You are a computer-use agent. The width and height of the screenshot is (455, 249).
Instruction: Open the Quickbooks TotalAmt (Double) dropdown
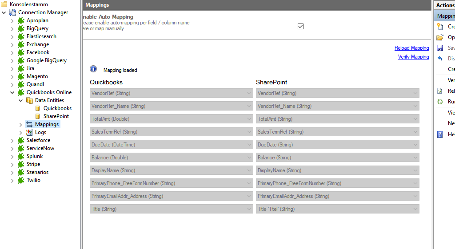click(x=172, y=119)
